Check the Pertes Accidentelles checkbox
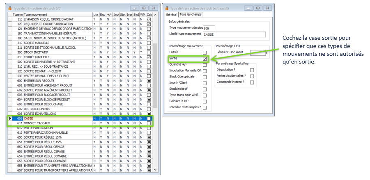This screenshot has height=180, width=370. pyautogui.click(x=252, y=76)
